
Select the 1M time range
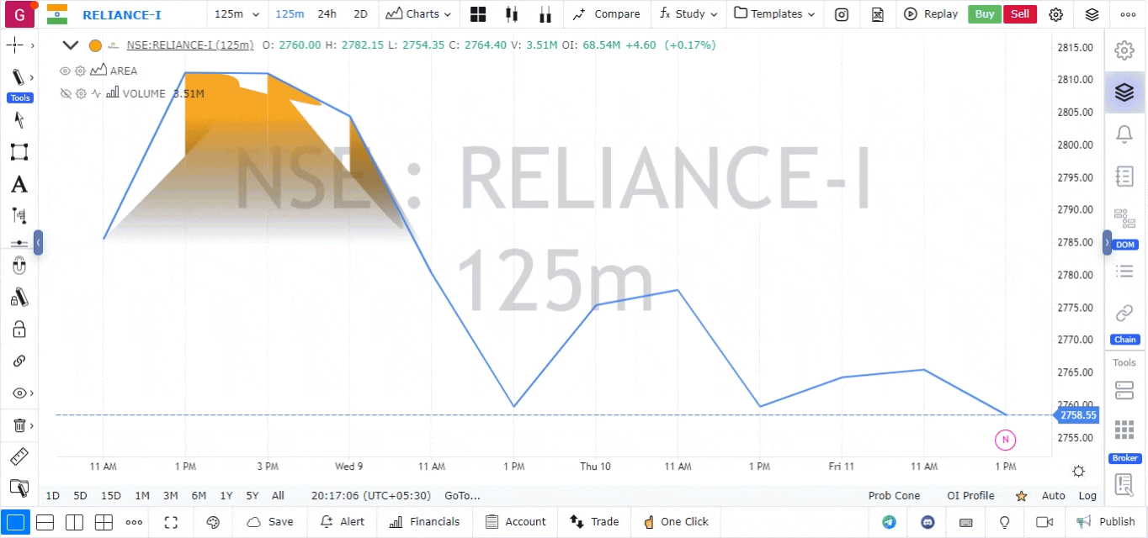coord(142,496)
